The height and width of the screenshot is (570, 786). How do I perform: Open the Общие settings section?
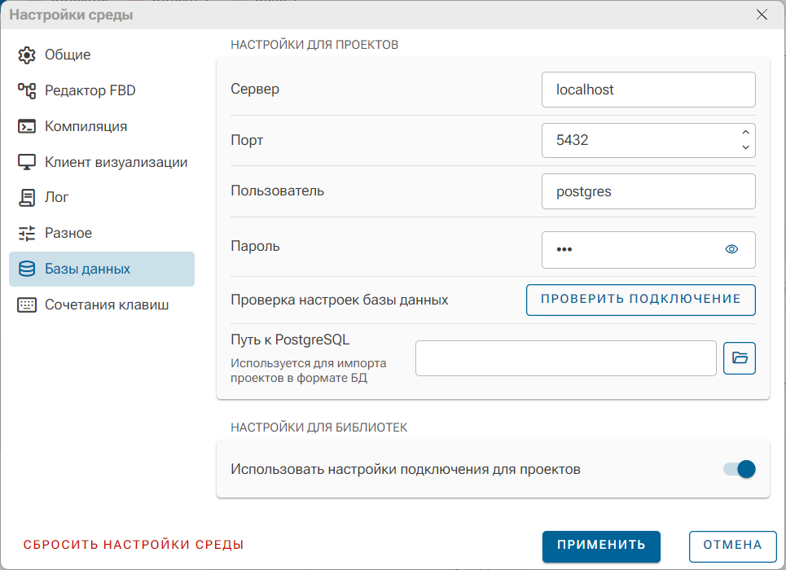(102, 55)
